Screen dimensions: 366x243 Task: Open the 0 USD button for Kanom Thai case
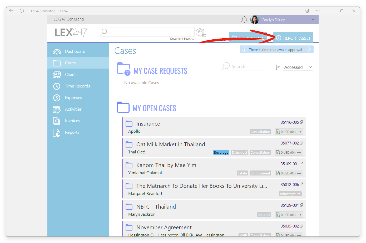[289, 173]
